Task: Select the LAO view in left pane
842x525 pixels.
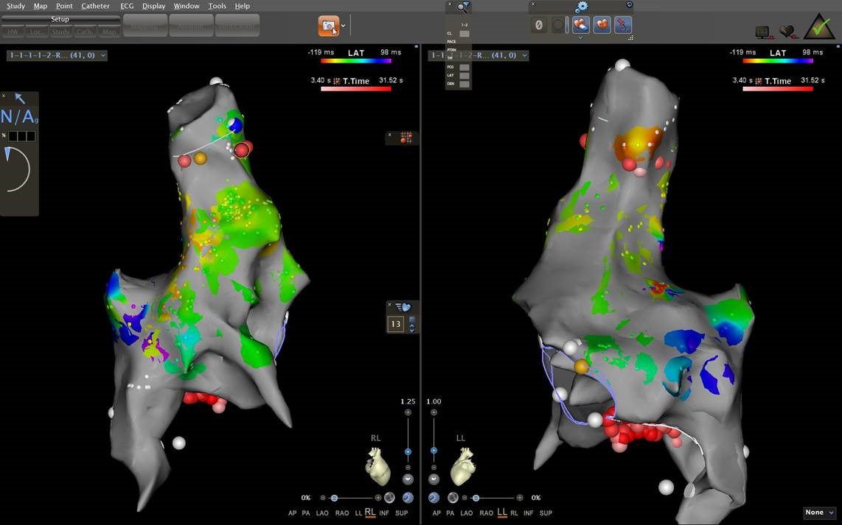Action: pyautogui.click(x=322, y=513)
